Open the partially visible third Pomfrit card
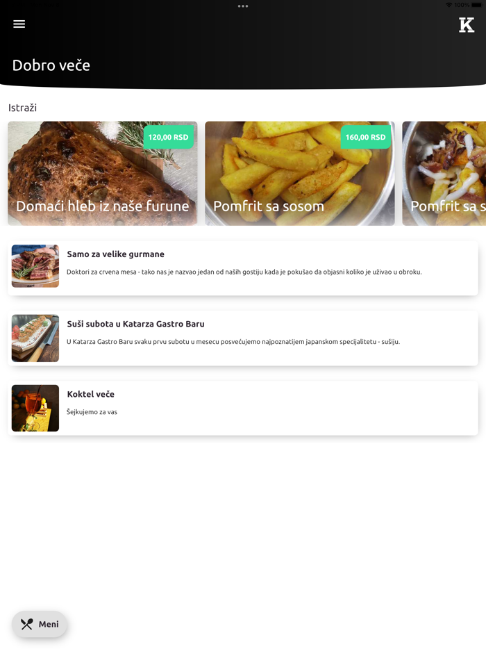Viewport: 486px width, 649px height. coord(444,174)
